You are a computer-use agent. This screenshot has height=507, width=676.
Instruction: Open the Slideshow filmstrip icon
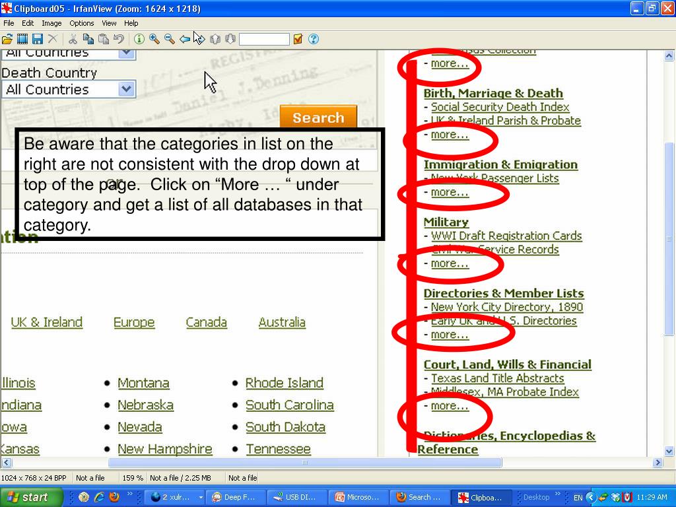pyautogui.click(x=22, y=39)
